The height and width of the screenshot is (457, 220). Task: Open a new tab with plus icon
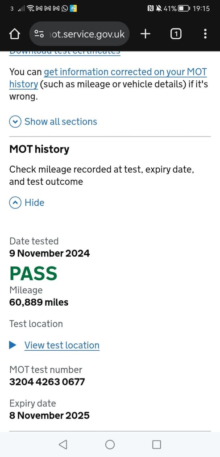click(145, 34)
